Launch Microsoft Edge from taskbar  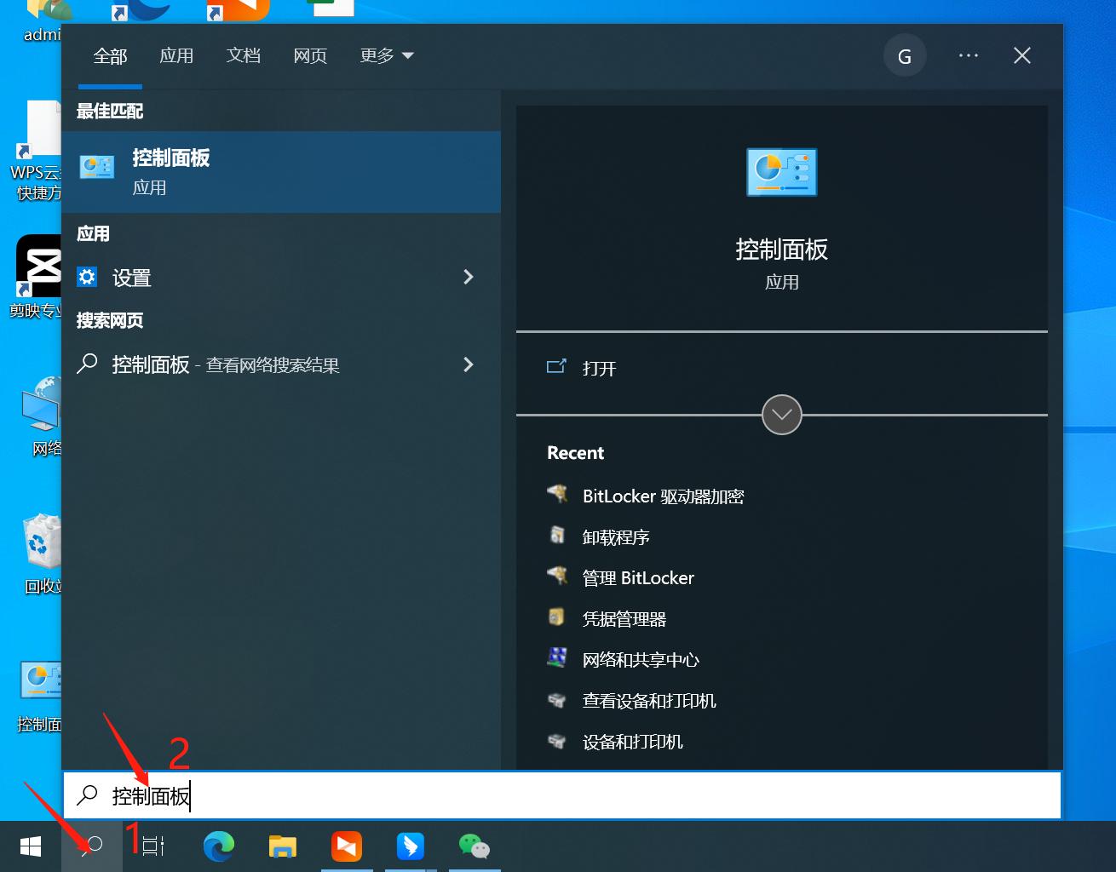219,846
